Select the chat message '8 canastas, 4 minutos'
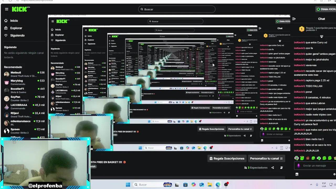336x189 pixels. click(x=318, y=98)
